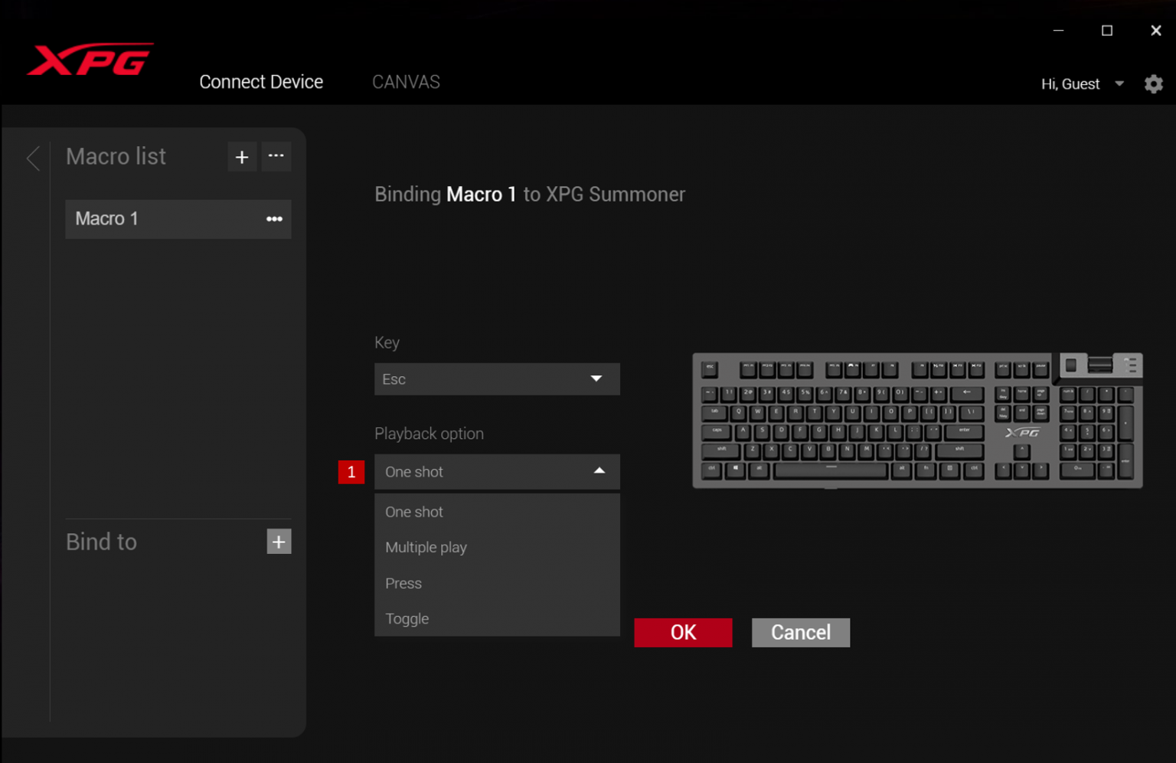Click the back arrow in sidebar

coord(33,159)
